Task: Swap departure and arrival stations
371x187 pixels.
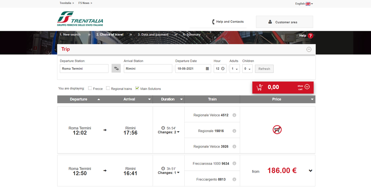Action: click(x=116, y=69)
